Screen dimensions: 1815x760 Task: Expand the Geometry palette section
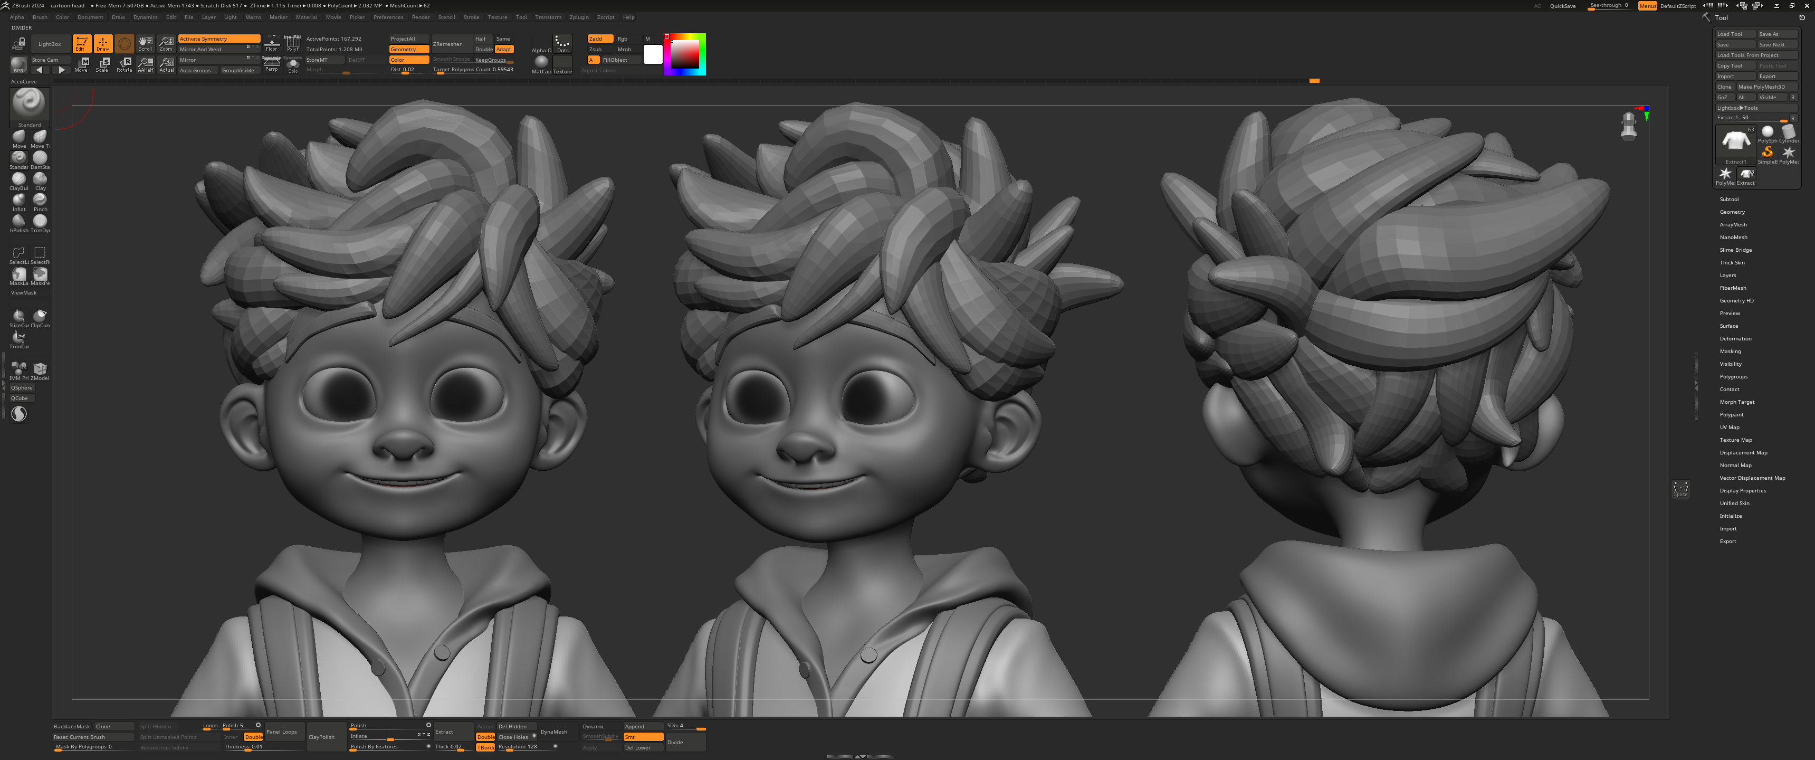(x=1732, y=212)
